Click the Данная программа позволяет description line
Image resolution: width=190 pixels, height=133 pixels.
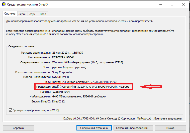click(79, 21)
